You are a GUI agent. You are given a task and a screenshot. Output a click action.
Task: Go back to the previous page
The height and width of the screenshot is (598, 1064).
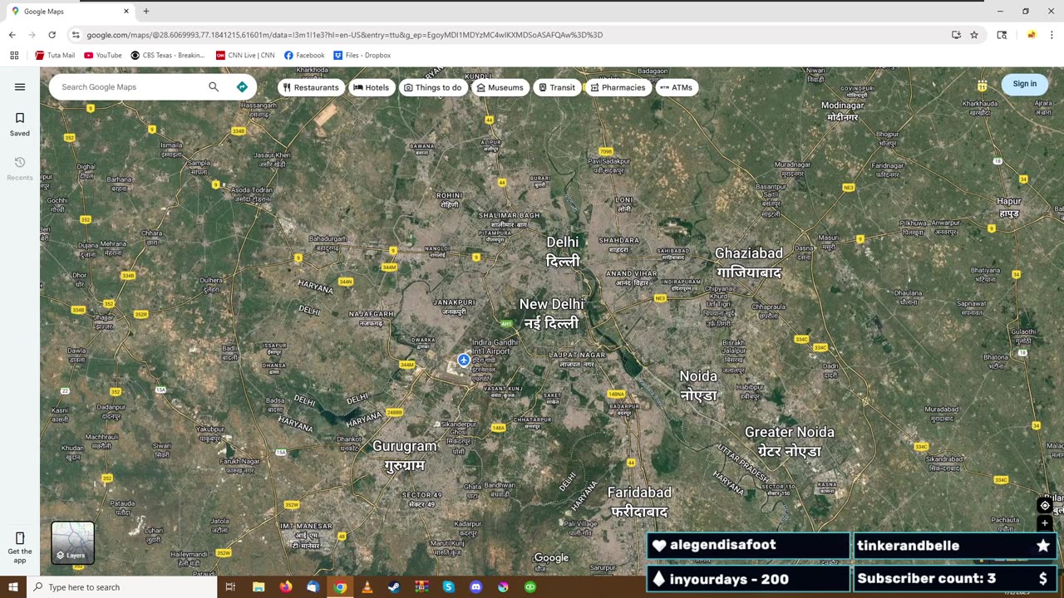12,35
